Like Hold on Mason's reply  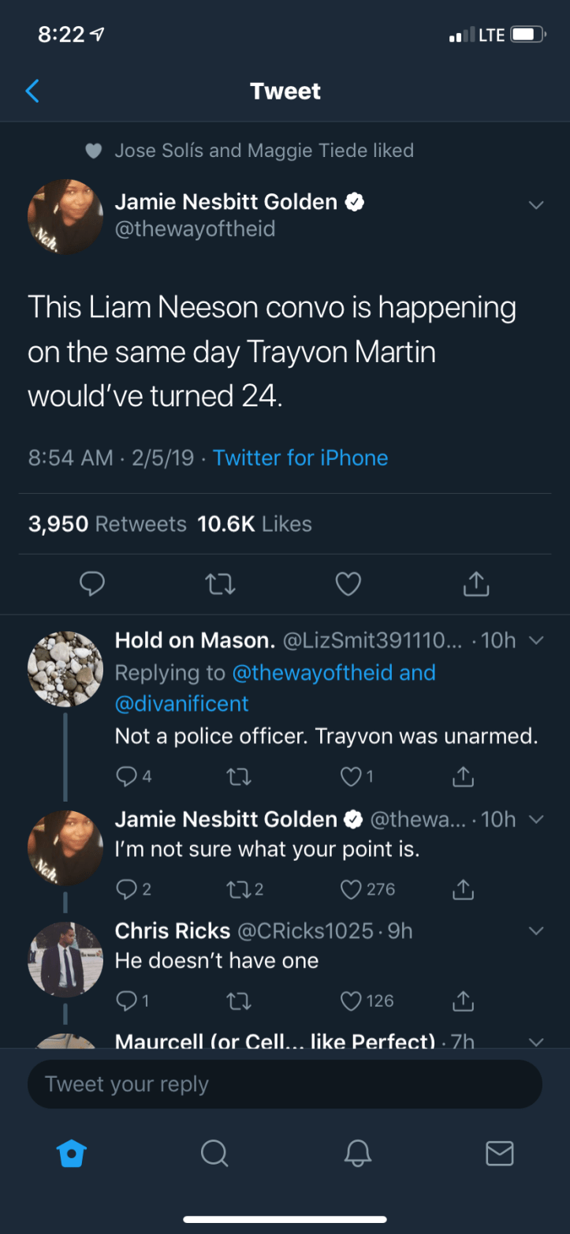352,777
